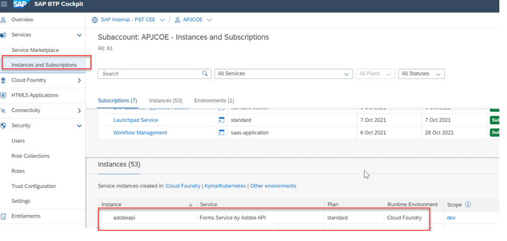507x241 pixels.
Task: Click the saas-application plan cell
Action: click(250, 132)
